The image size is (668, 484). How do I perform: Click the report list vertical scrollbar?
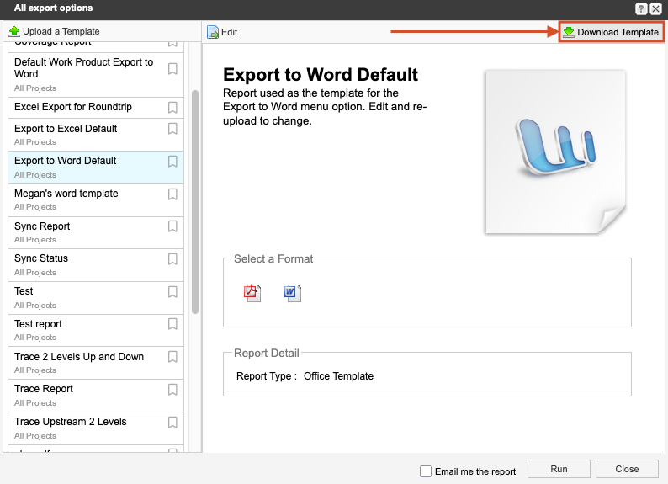coord(195,202)
